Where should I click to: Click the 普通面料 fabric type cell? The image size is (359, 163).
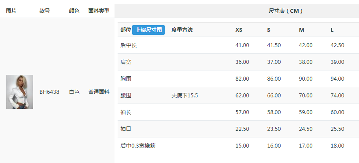(x=99, y=92)
